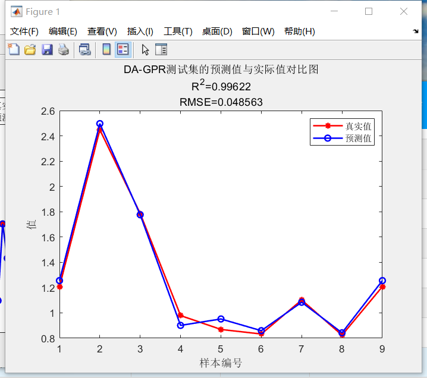Viewport: 427px width, 378px height.
Task: Click the dock figure arrow icon
Action: click(416, 31)
